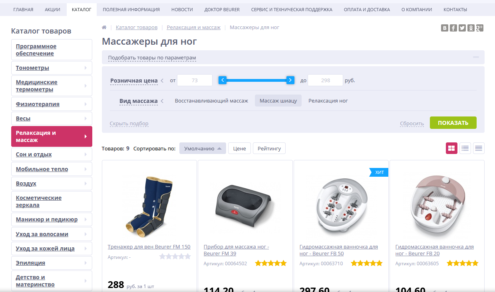This screenshot has width=495, height=292.
Task: Go to home via breadcrumb house icon
Action: click(x=104, y=28)
